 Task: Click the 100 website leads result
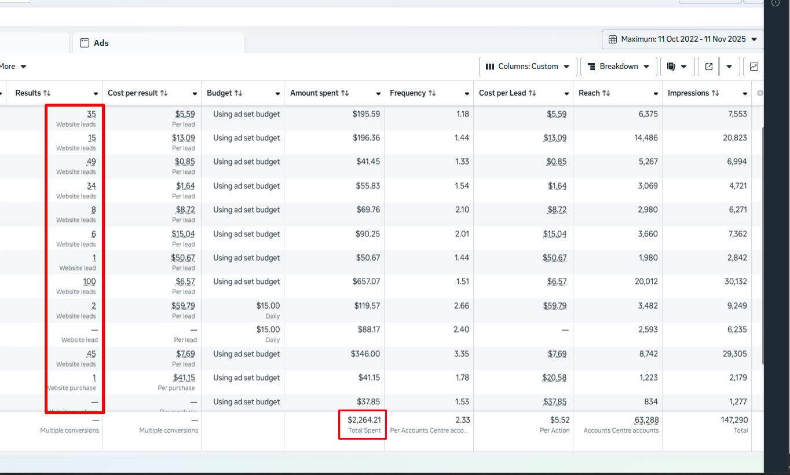pos(89,282)
